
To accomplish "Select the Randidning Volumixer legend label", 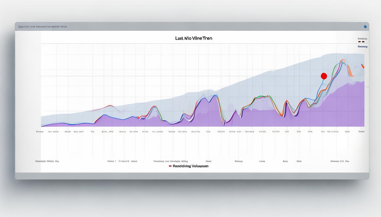I will click(190, 166).
